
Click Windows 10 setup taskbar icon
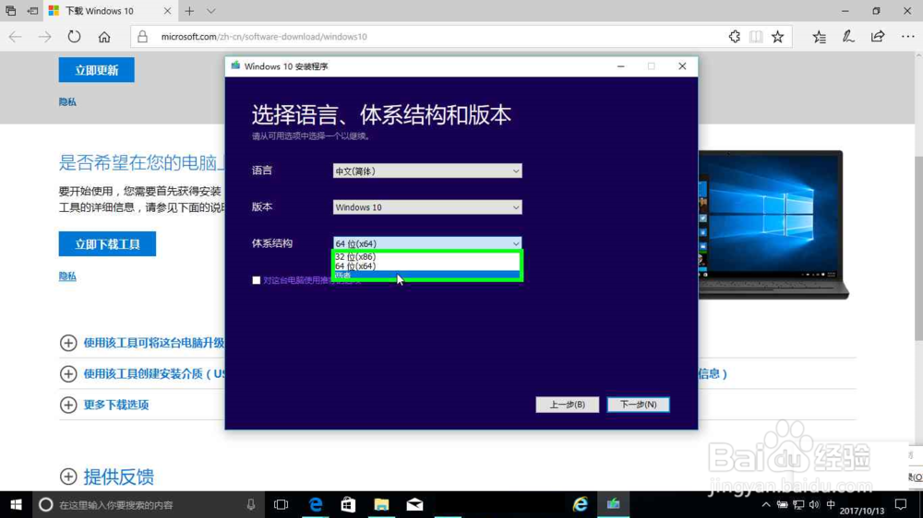[614, 504]
